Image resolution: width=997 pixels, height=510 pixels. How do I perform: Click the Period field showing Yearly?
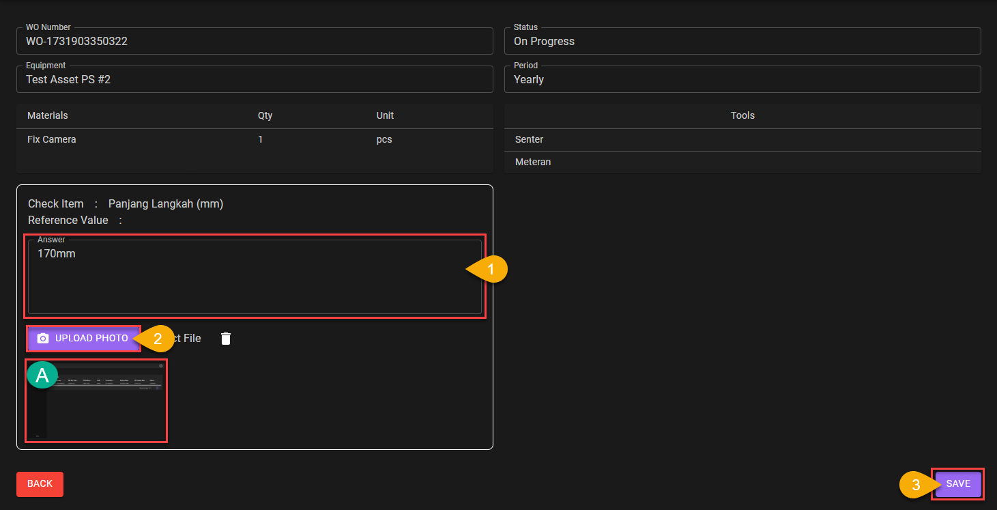click(742, 79)
